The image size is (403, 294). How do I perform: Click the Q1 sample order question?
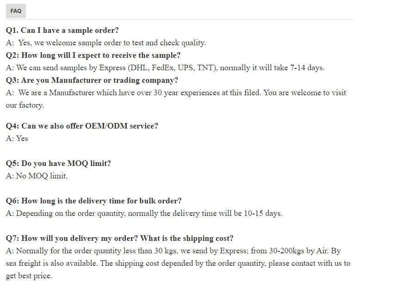coord(62,31)
